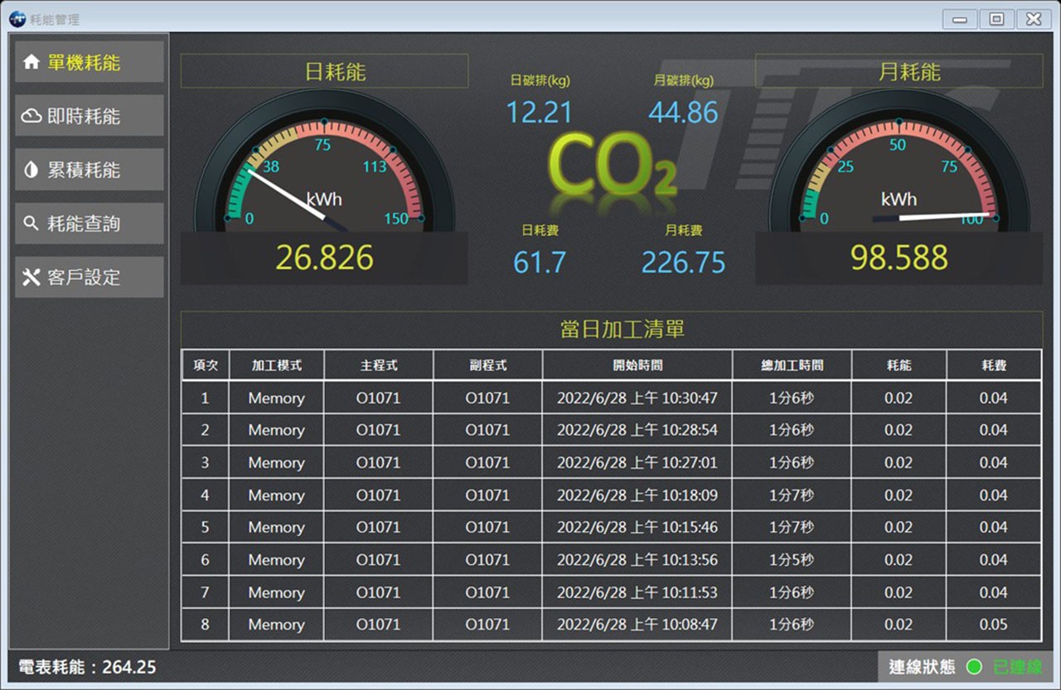Viewport: 1061px width, 690px height.
Task: Open the 即時耗能 menu page
Action: point(89,116)
